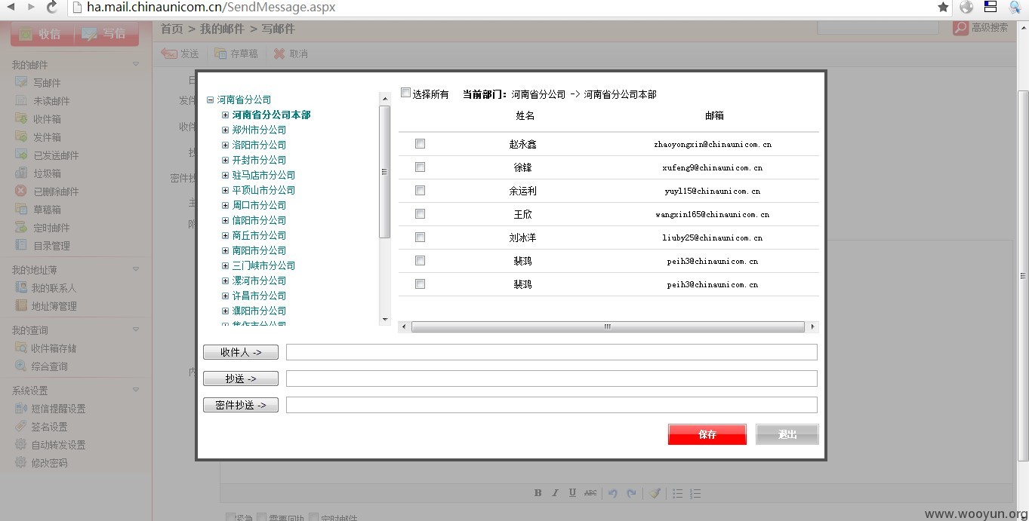Image resolution: width=1029 pixels, height=521 pixels.
Task: Click into the 收件人 recipients input field
Action: (x=552, y=352)
